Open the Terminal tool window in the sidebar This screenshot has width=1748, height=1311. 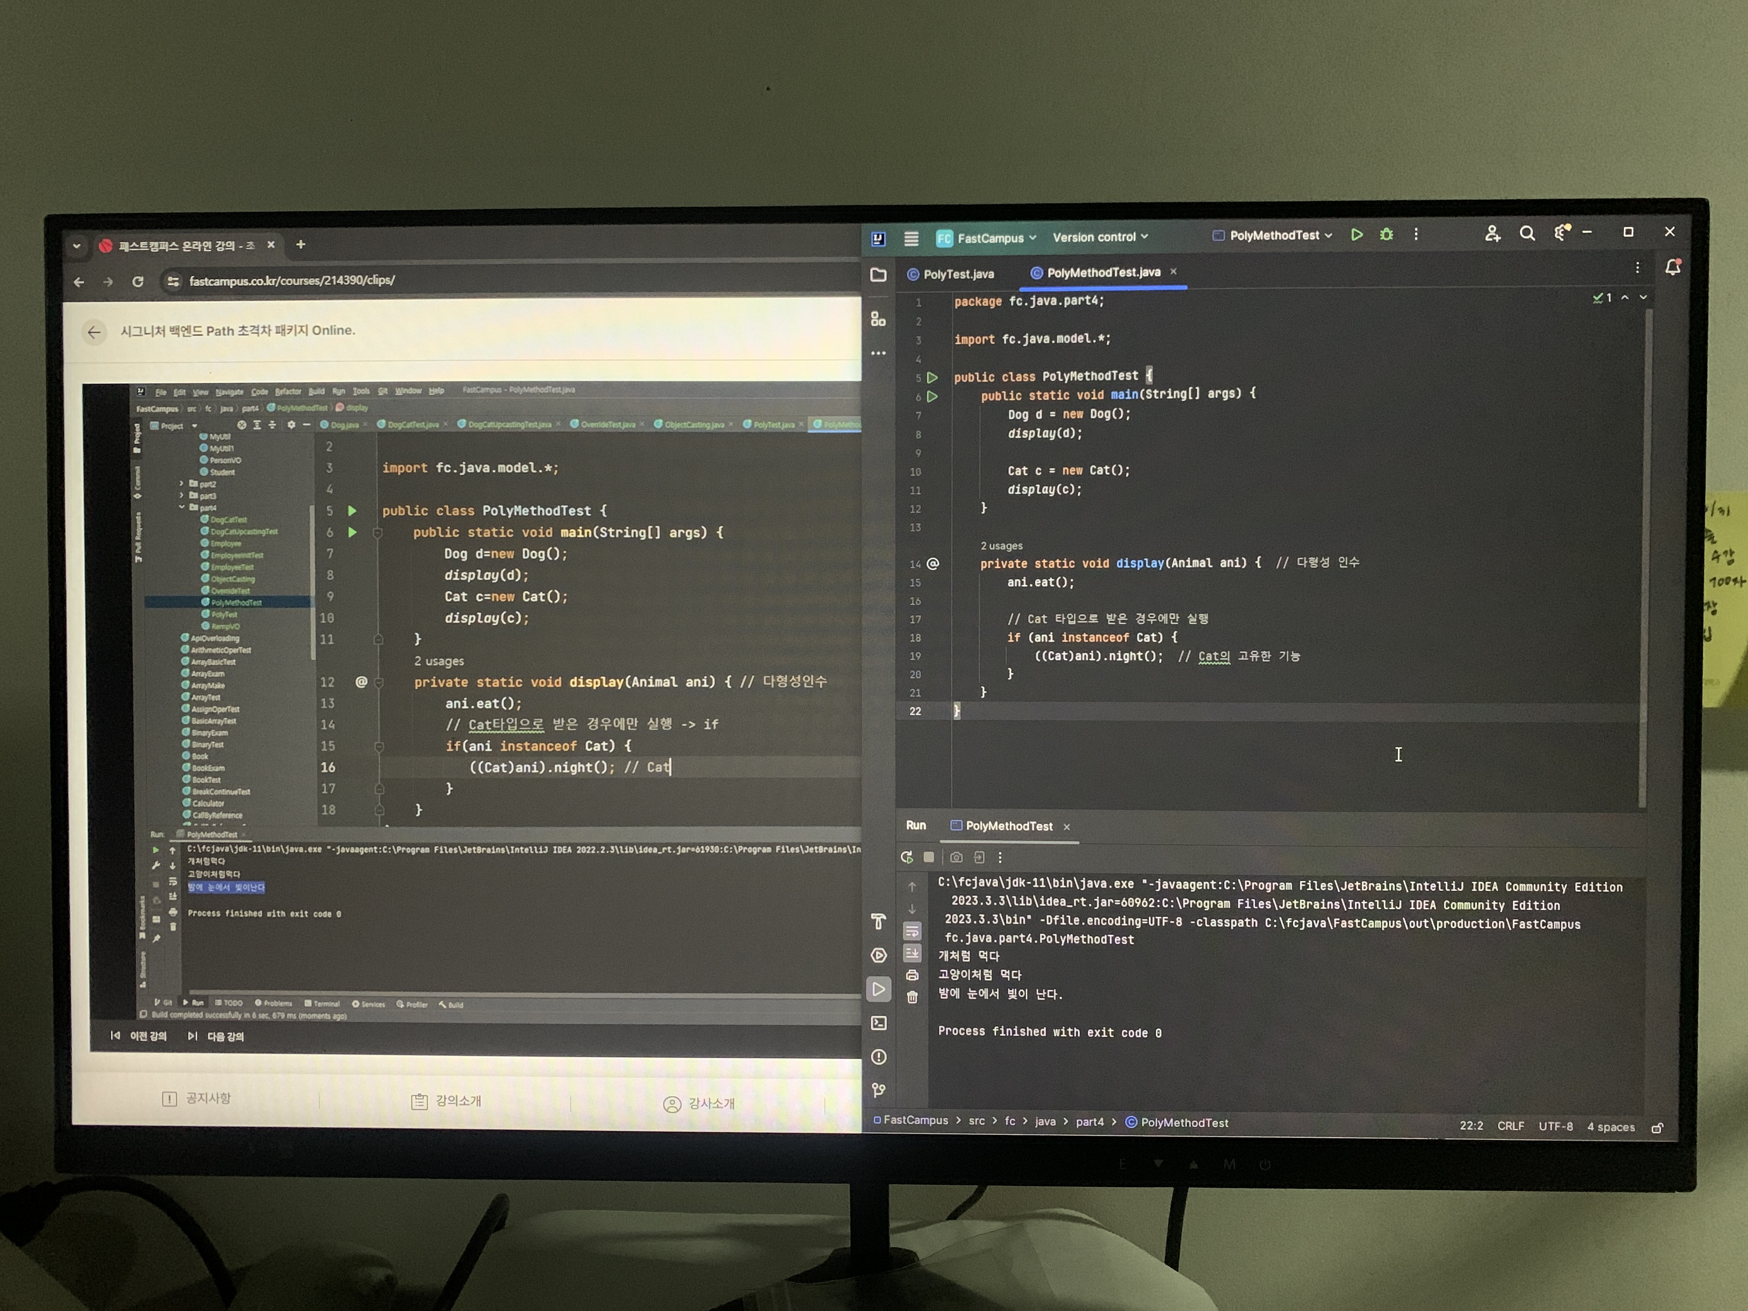(x=878, y=1024)
